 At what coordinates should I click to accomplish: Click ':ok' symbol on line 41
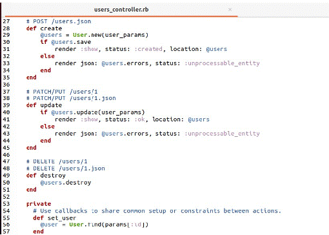coord(140,119)
